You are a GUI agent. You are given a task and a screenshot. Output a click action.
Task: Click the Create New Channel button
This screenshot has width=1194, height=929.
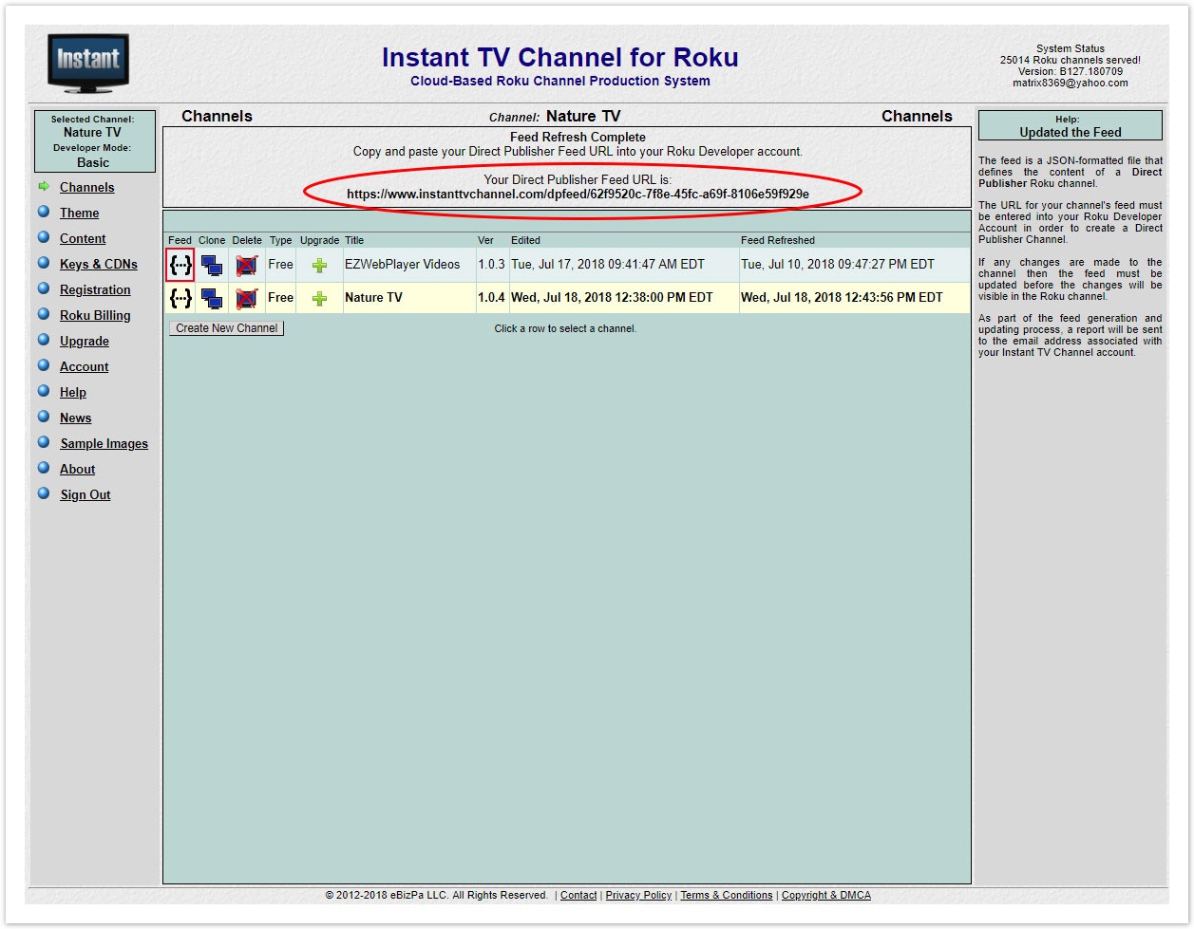pos(227,328)
